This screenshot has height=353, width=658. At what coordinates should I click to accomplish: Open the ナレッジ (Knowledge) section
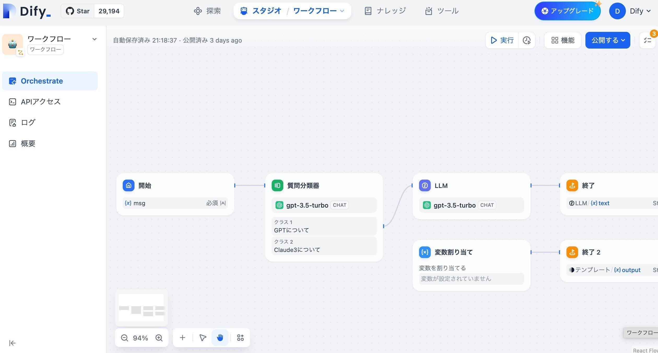click(x=385, y=11)
